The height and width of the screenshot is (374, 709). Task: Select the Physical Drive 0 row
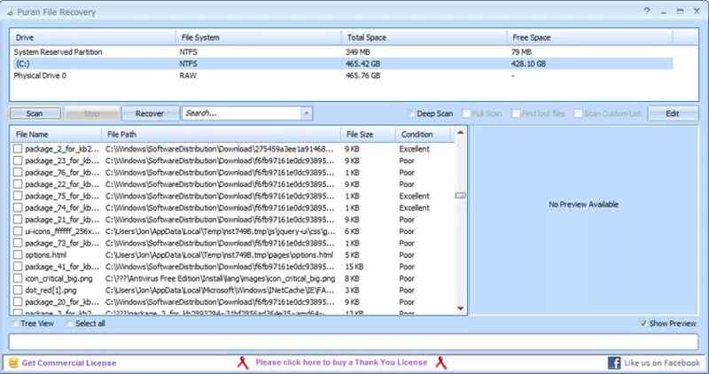(341, 75)
